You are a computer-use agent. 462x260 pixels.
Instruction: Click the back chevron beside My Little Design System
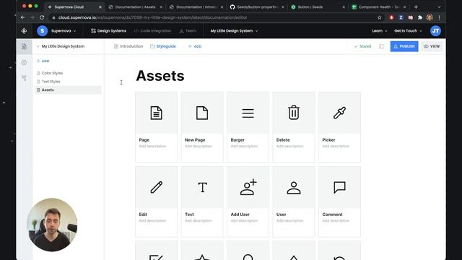[x=38, y=46]
